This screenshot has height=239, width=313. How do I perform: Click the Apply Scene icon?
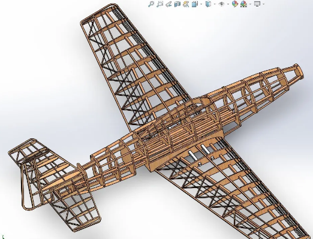pyautogui.click(x=243, y=4)
